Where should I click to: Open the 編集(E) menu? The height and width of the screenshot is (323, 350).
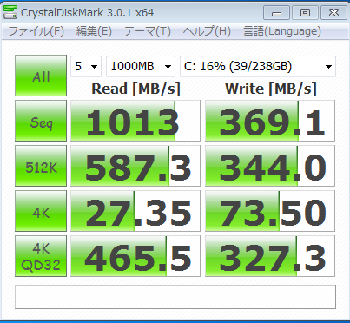[94, 31]
